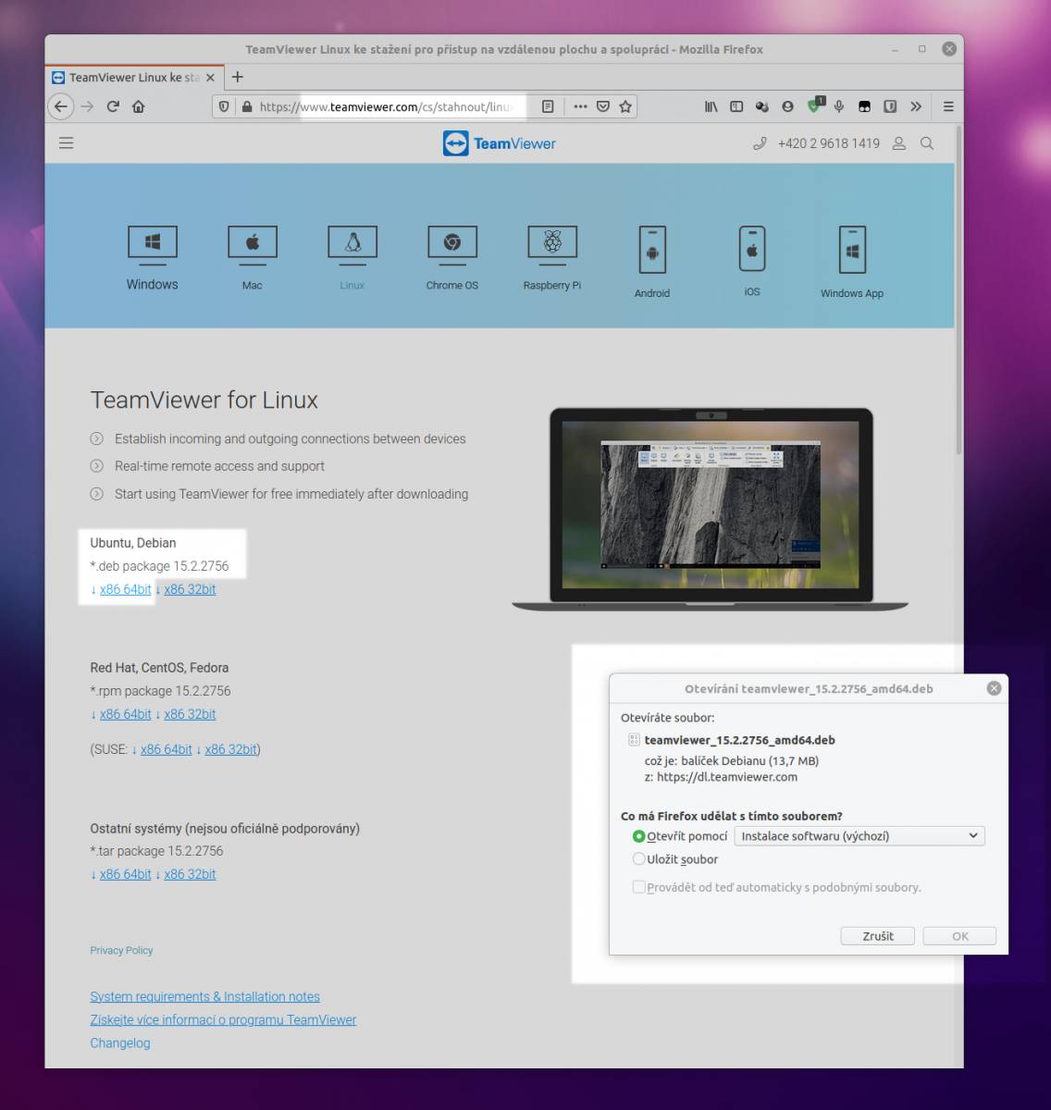Open the Získejte více informací o programu TeamViewer link
This screenshot has height=1110, width=1051.
click(223, 1019)
